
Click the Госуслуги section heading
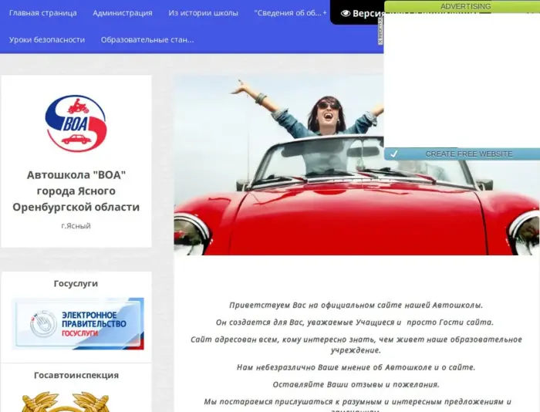(76, 283)
